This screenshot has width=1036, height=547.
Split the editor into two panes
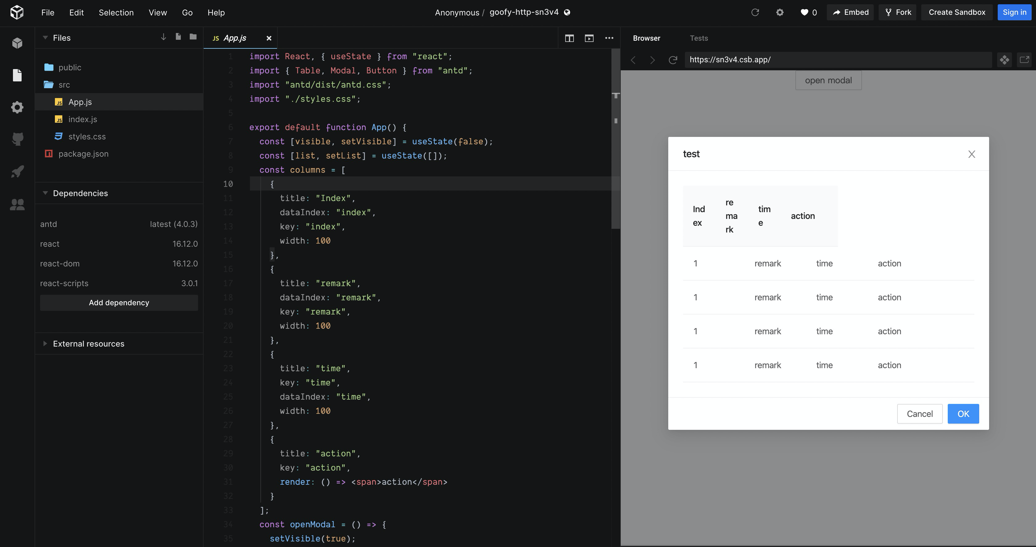tap(570, 38)
